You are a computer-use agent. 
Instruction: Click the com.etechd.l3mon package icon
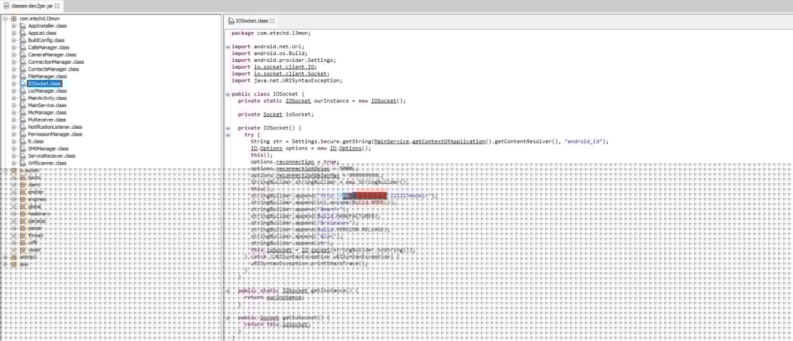click(x=14, y=19)
